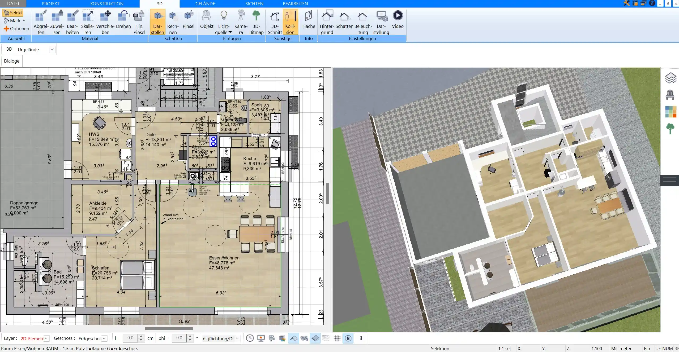Toggle the grid display button
Image resolution: width=679 pixels, height=352 pixels.
337,338
